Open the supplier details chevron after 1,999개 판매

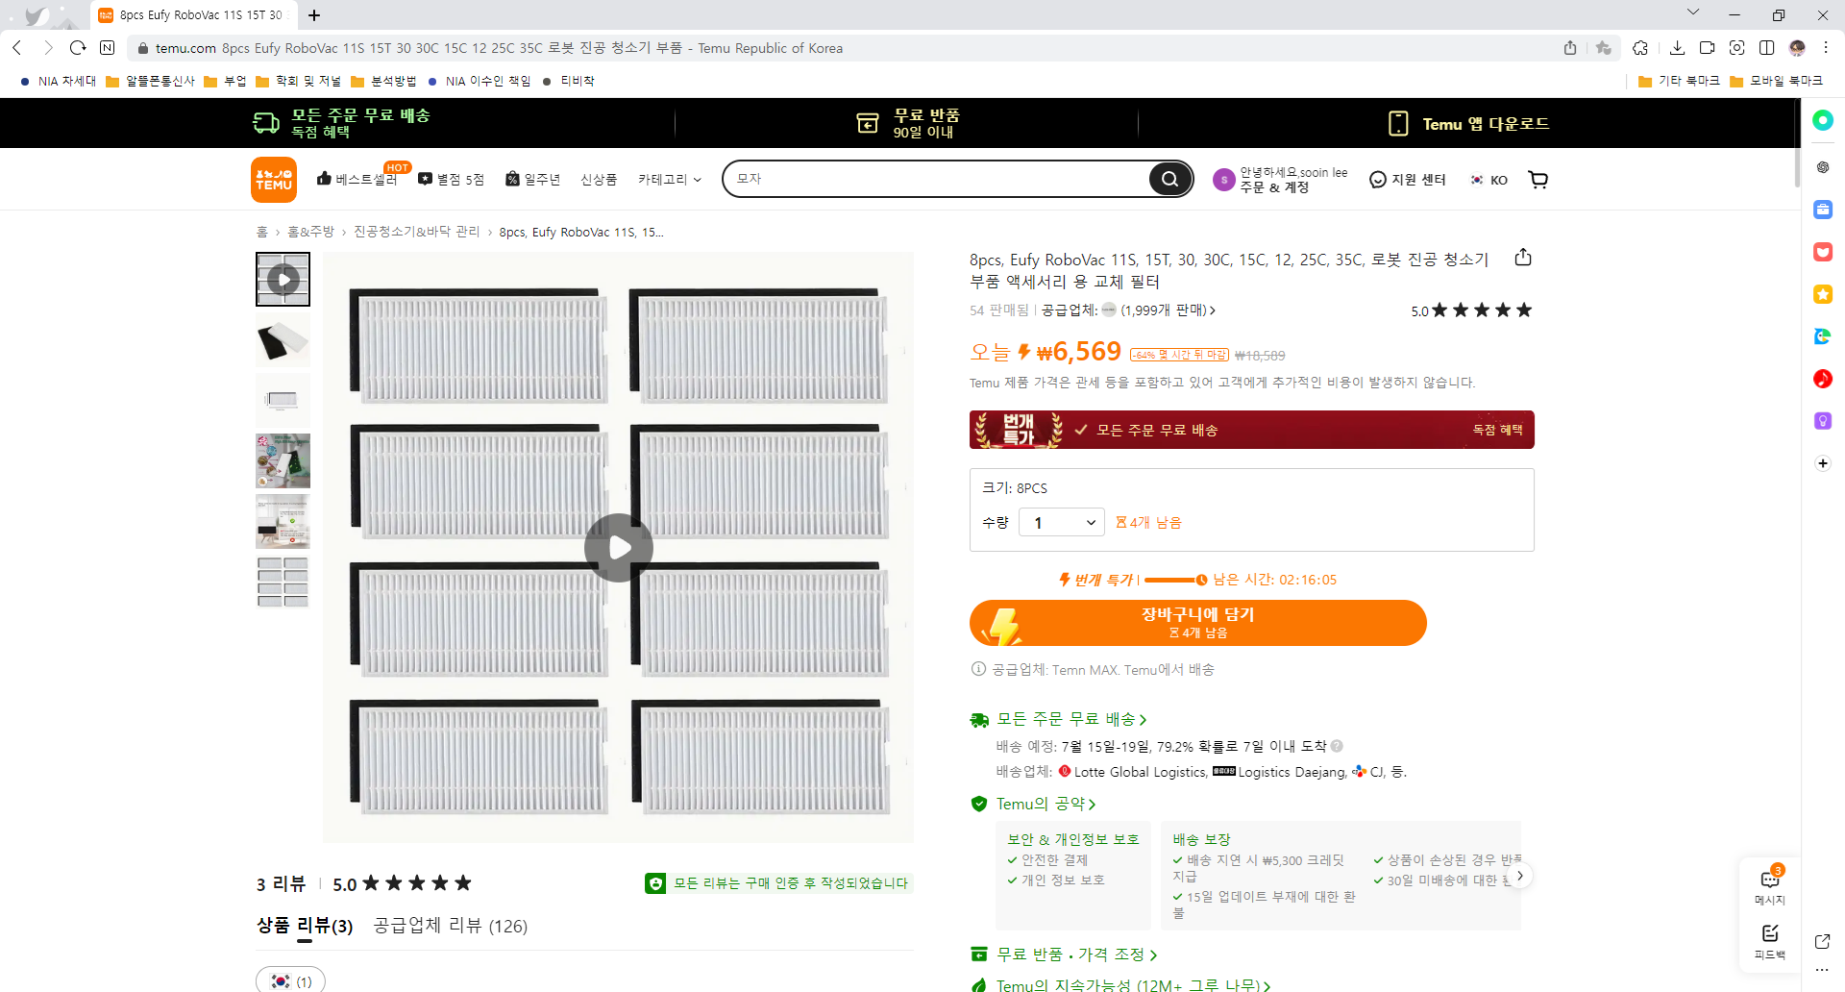coord(1213,310)
